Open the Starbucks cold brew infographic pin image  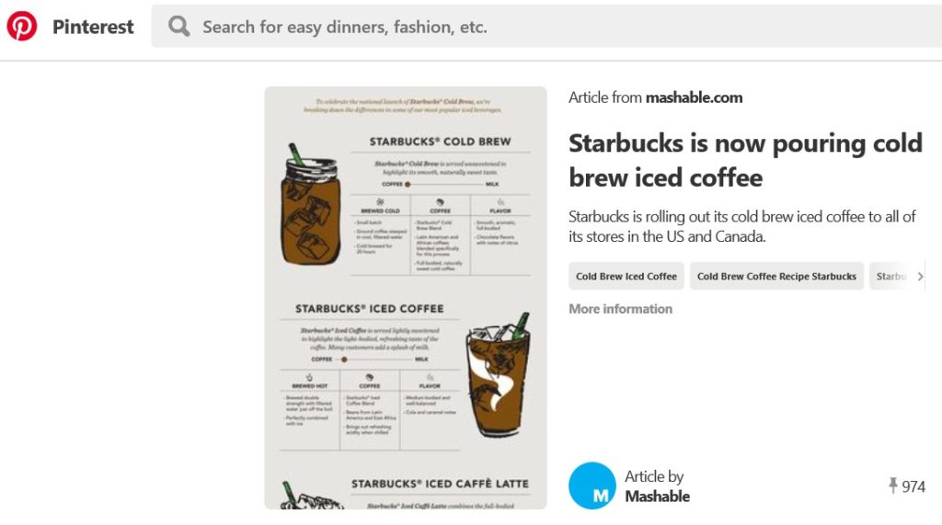click(x=406, y=298)
